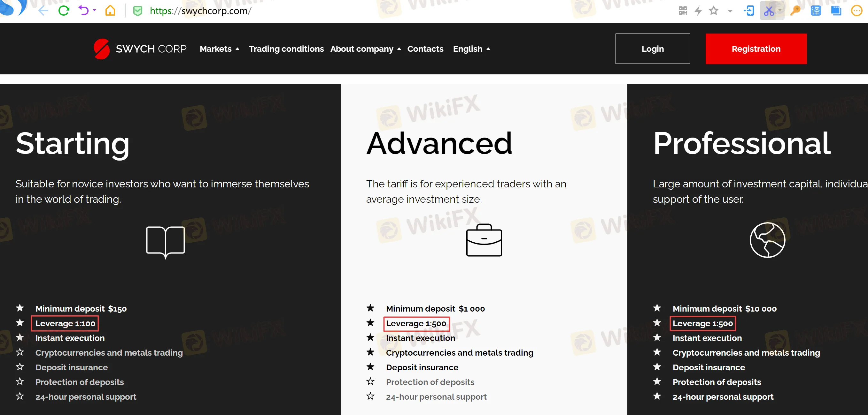This screenshot has height=415, width=868.
Task: Click the Login button
Action: tap(653, 49)
